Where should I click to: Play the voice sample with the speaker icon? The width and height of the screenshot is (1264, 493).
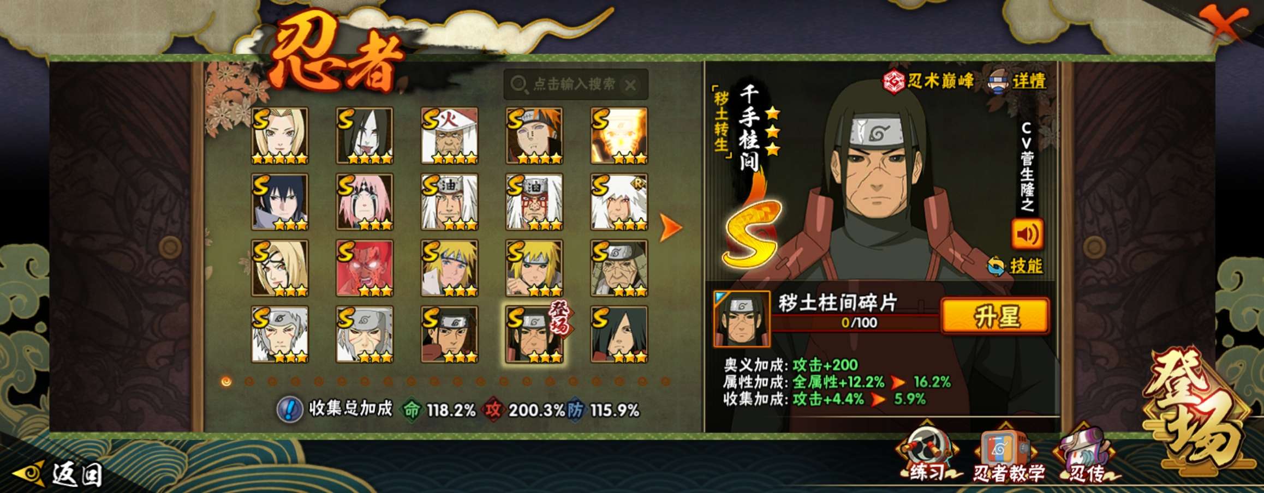click(1027, 234)
